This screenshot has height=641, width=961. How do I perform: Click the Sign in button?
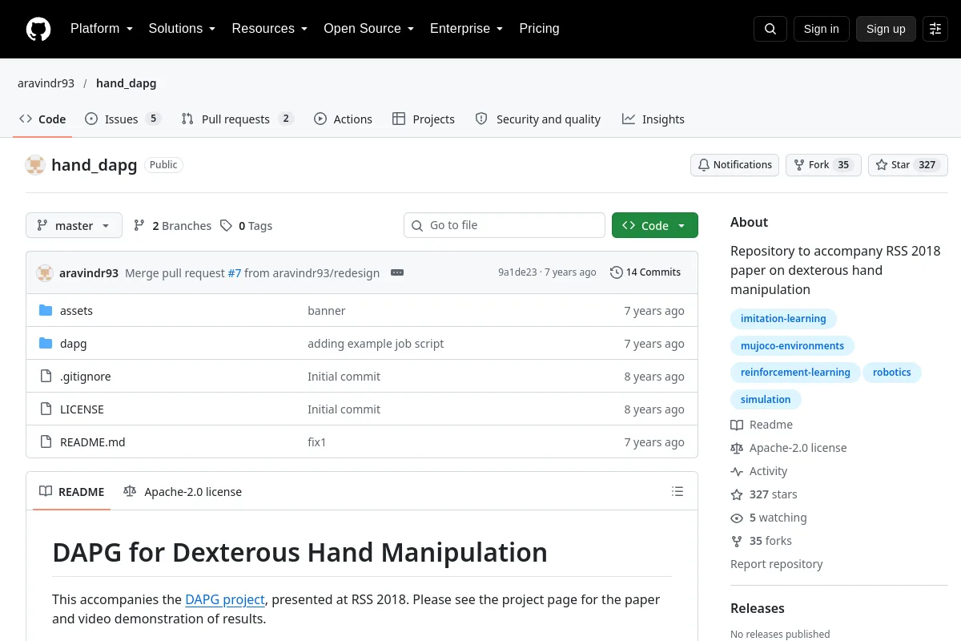point(821,29)
